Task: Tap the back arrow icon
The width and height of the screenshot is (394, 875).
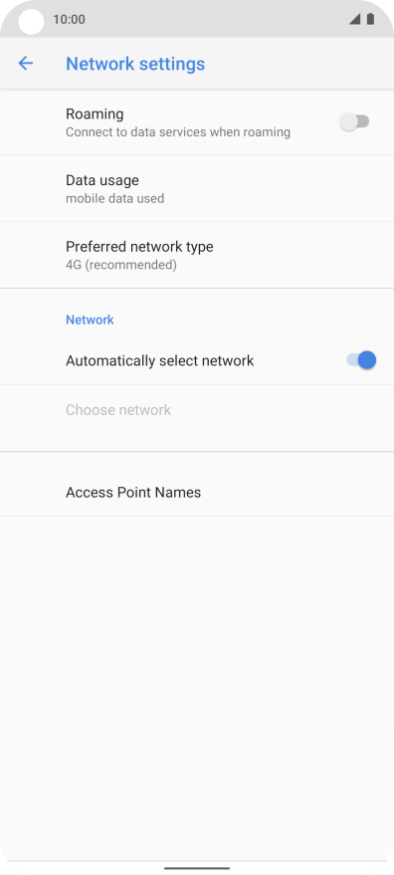Action: [26, 64]
